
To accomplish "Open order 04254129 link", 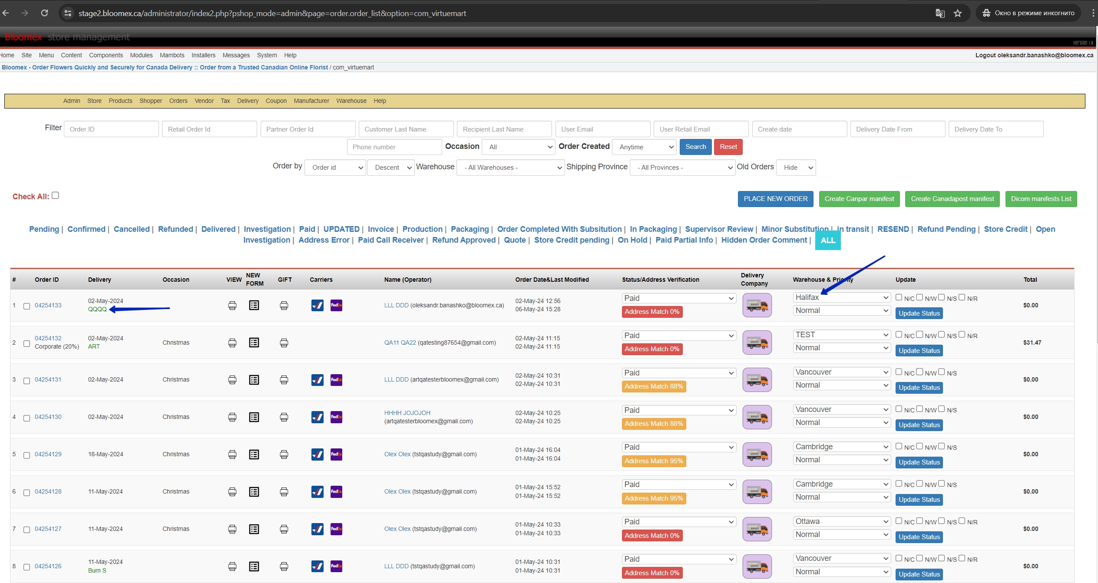I will (48, 454).
